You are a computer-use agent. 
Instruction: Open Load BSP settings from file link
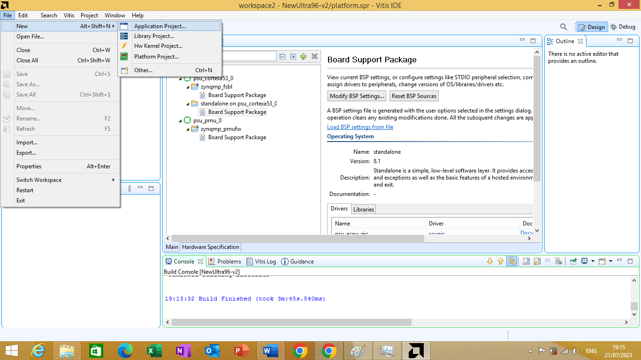click(360, 127)
